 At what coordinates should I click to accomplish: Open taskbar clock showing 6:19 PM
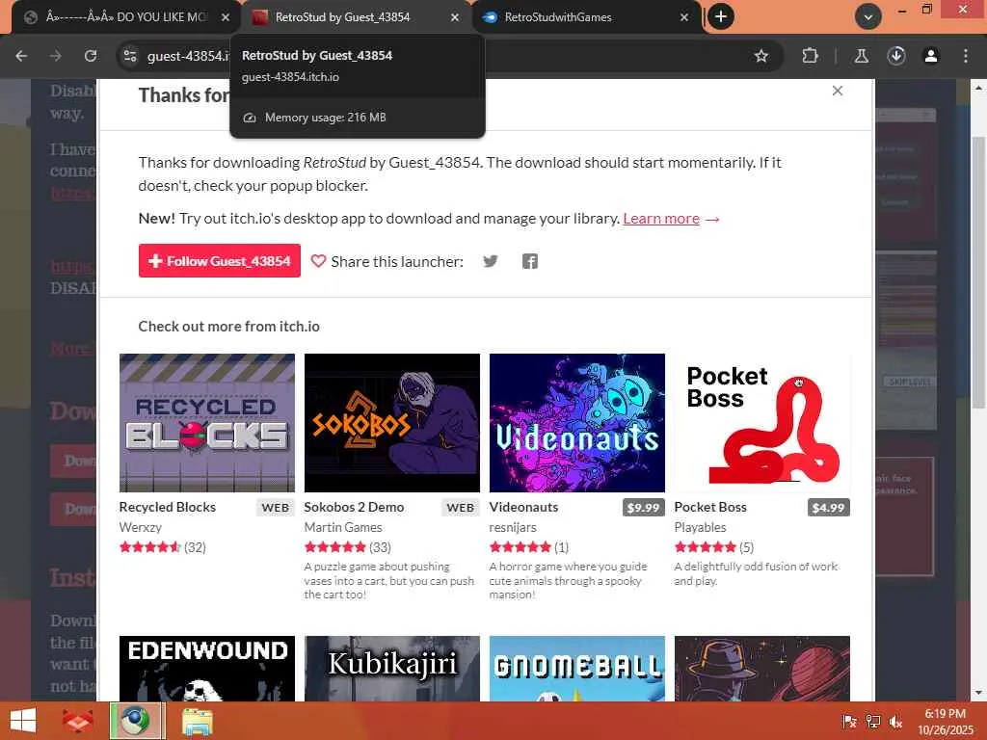945,722
